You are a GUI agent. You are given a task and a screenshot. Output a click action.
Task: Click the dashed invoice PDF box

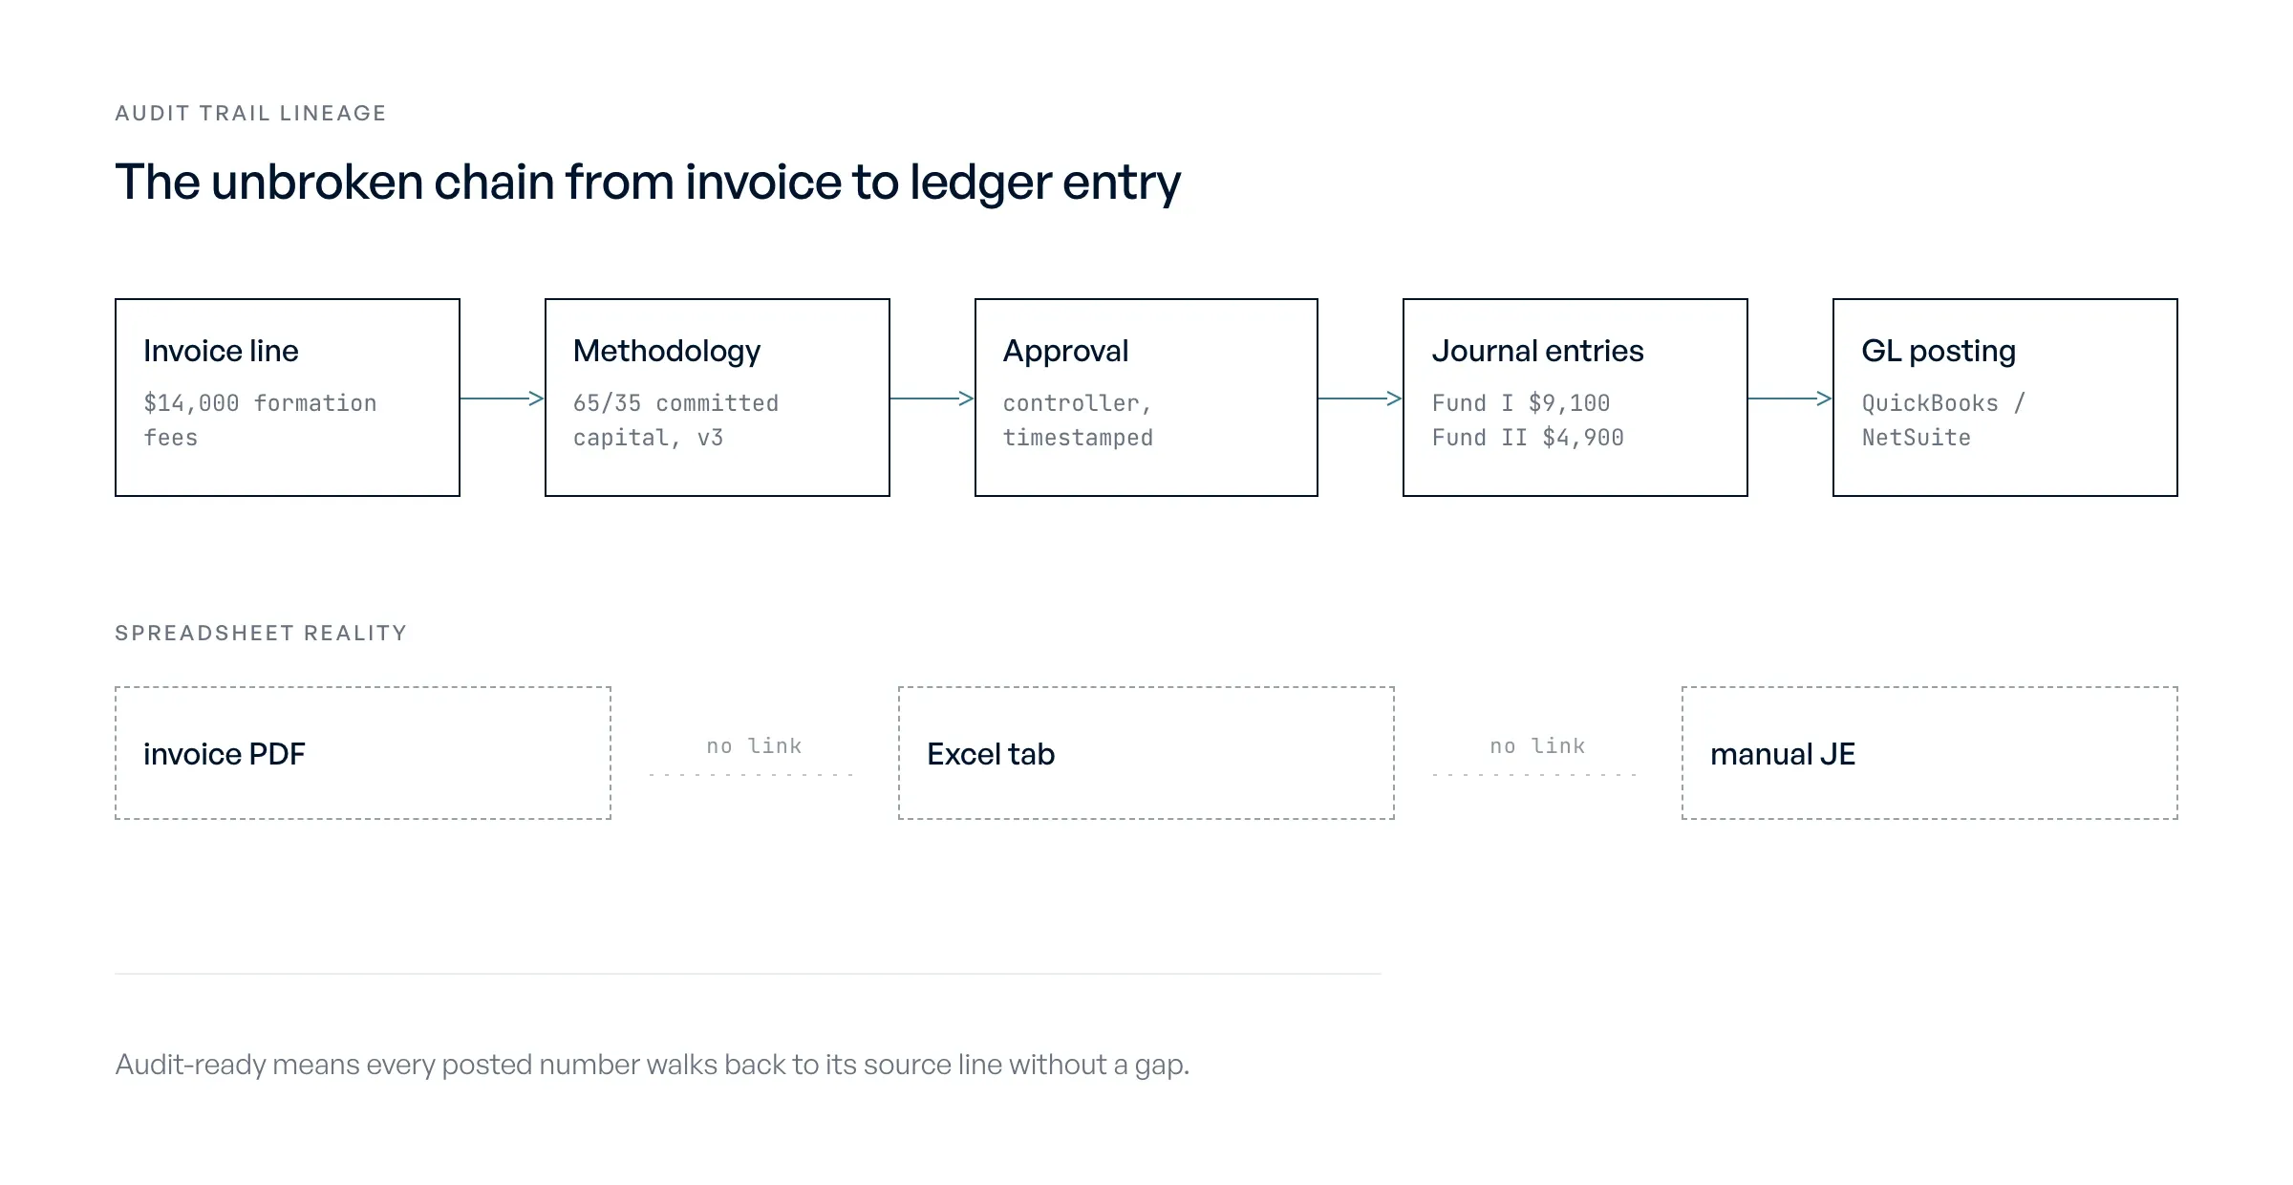point(363,753)
